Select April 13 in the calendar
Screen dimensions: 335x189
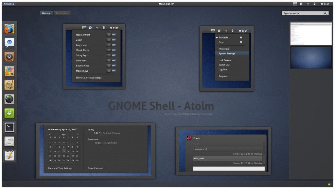pos(63,151)
